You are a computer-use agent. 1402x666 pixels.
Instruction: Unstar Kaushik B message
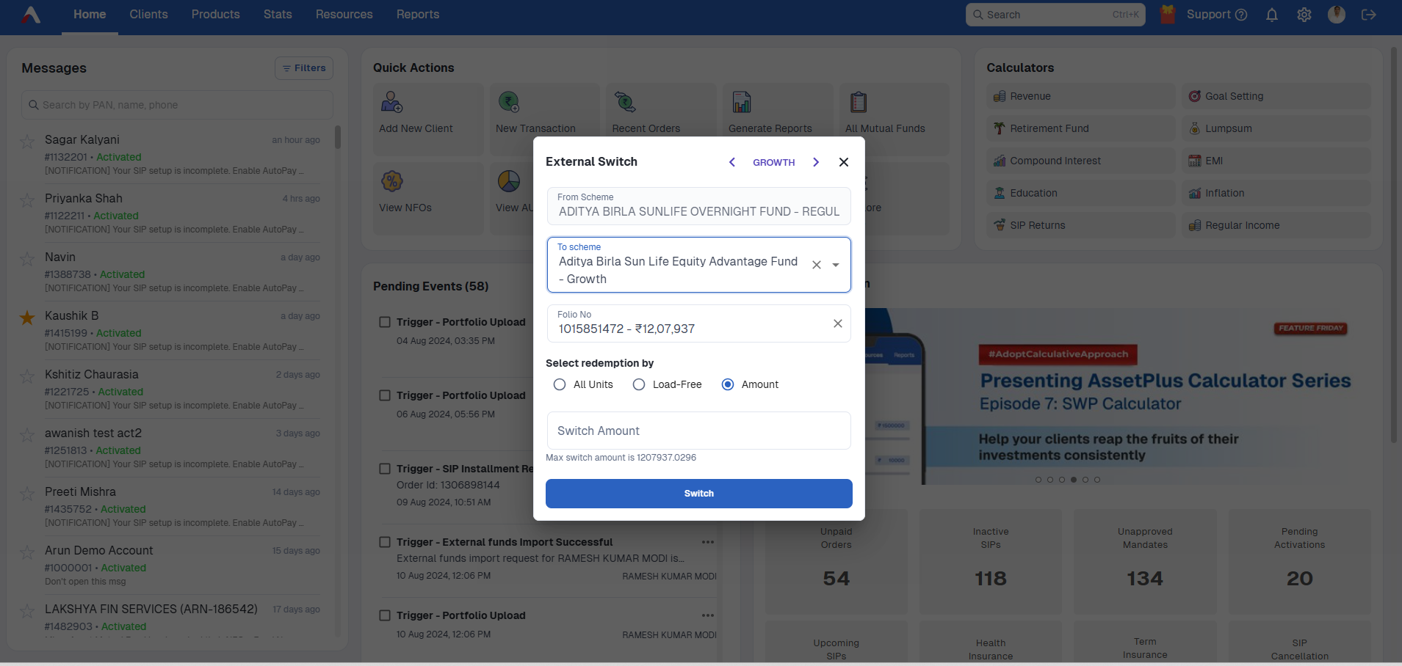(27, 318)
